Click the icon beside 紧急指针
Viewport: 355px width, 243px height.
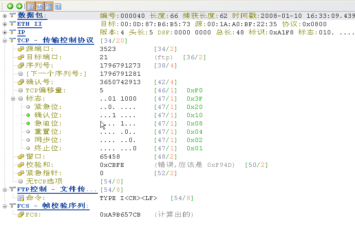(x=21, y=173)
